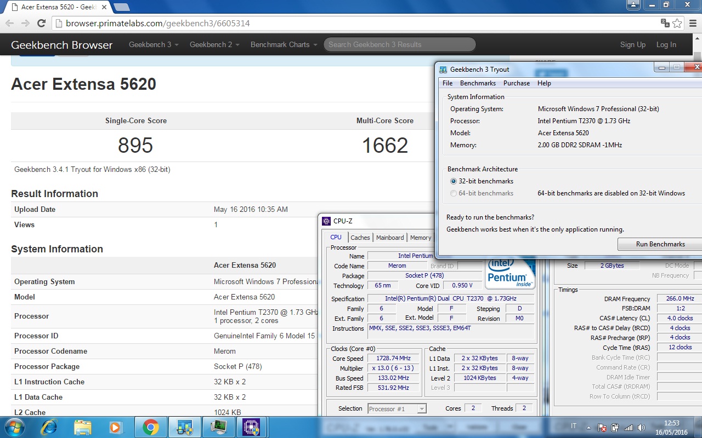The width and height of the screenshot is (702, 438).
Task: Click the power plug tray icon
Action: 615,428
